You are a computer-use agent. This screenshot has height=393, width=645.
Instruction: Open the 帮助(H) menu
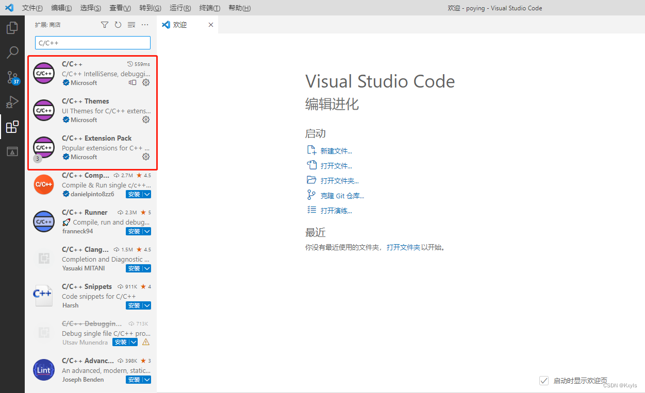point(239,8)
